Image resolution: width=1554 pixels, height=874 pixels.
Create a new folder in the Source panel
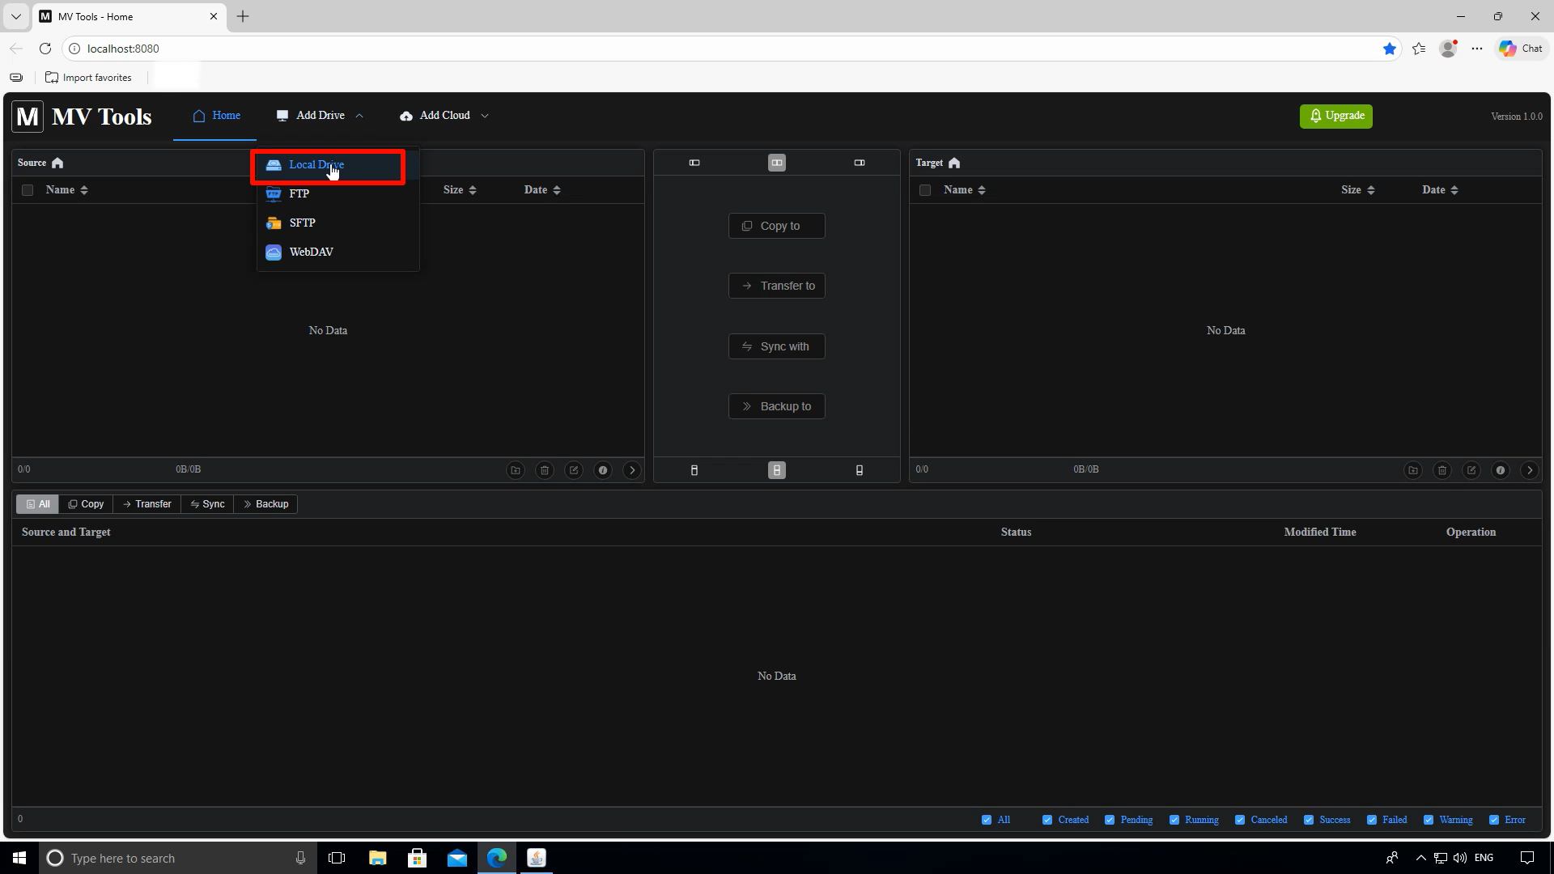(516, 470)
